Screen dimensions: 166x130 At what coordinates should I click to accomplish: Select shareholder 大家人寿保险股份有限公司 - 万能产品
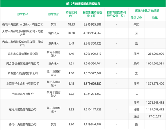[x=23, y=33]
